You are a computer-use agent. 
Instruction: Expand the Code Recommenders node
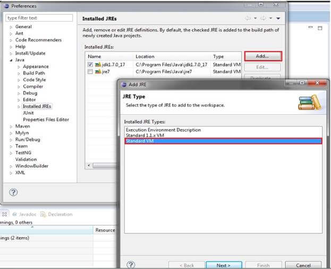pyautogui.click(x=11, y=40)
